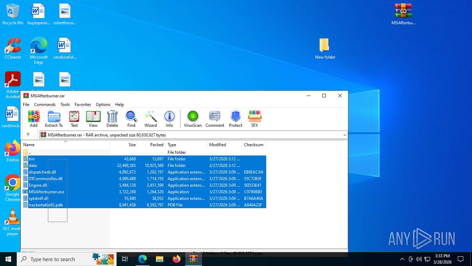Screen dimensions: 472x266
Task: Open CCleaner desktop shortcut
Action: coord(13,48)
